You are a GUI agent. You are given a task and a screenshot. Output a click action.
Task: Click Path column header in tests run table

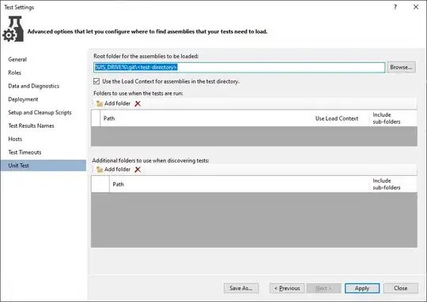109,118
